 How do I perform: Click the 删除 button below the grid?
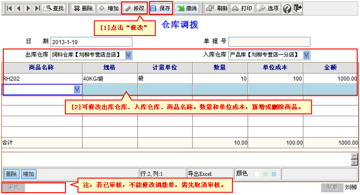point(12,174)
